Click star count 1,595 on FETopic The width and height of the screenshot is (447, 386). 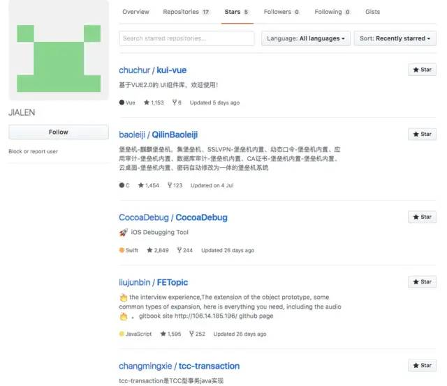[x=170, y=334]
